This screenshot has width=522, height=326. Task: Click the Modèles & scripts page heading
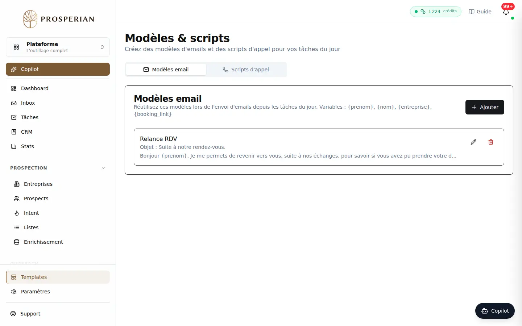point(177,38)
